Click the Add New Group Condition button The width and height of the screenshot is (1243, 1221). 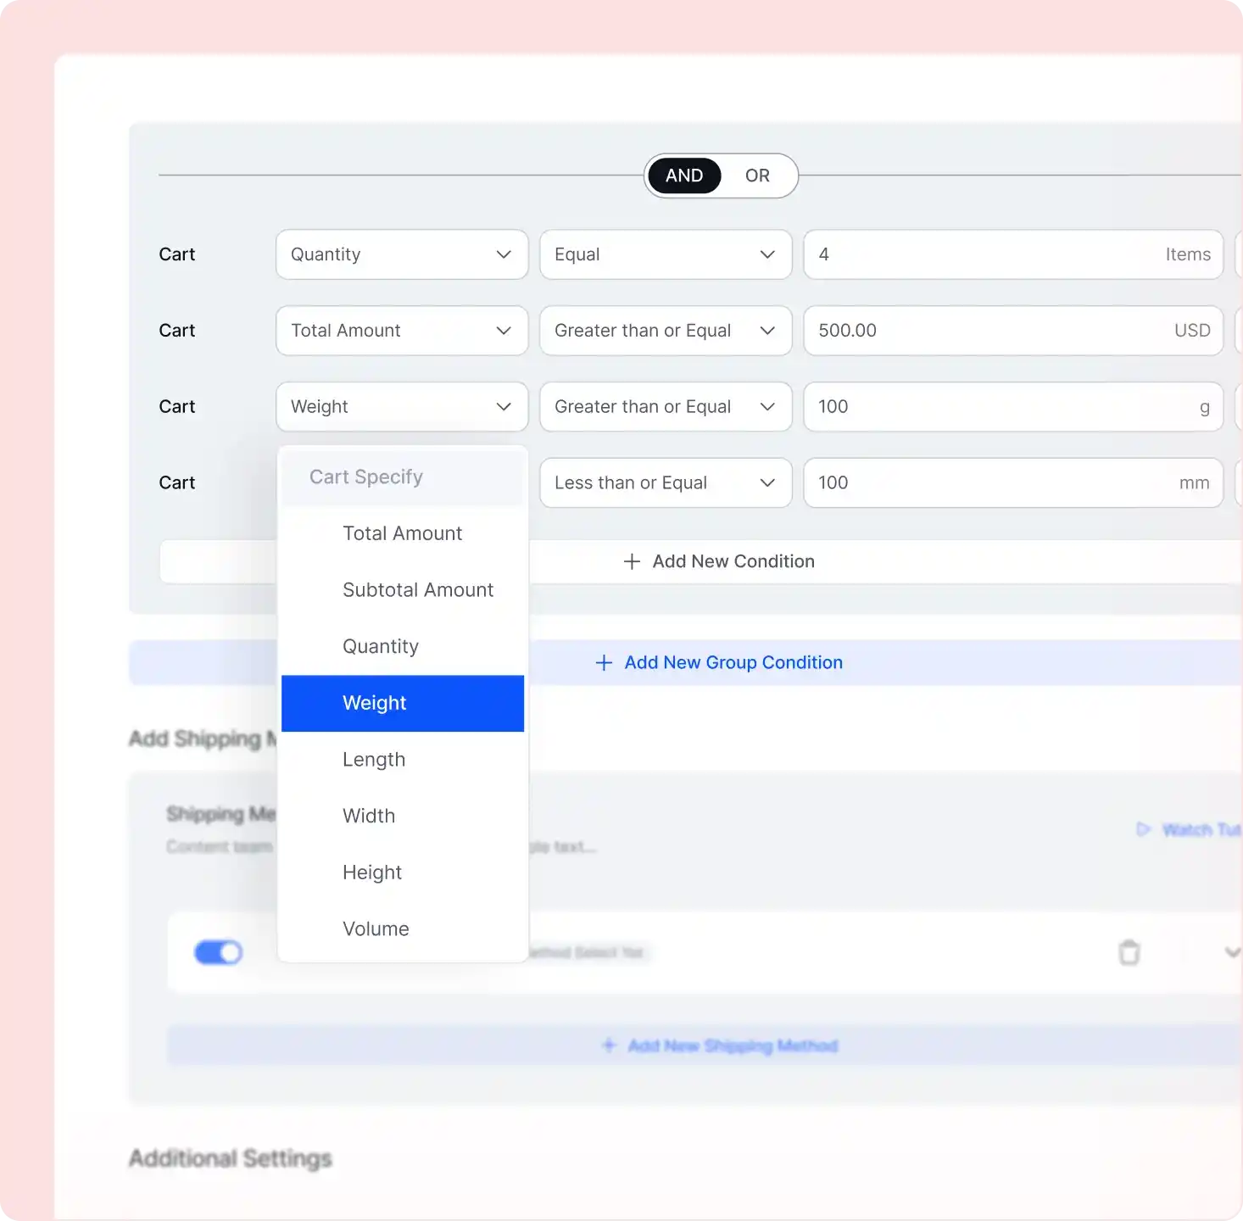click(733, 662)
